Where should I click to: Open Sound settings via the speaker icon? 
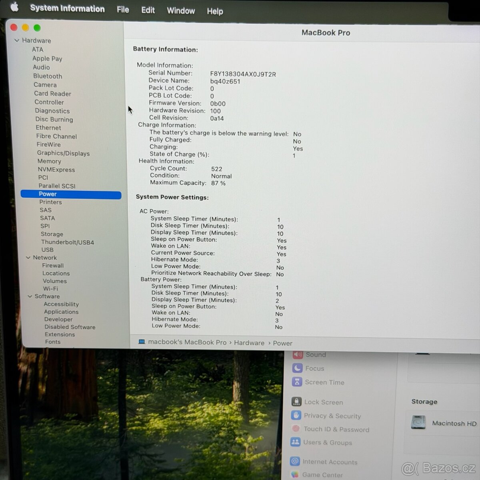(297, 354)
